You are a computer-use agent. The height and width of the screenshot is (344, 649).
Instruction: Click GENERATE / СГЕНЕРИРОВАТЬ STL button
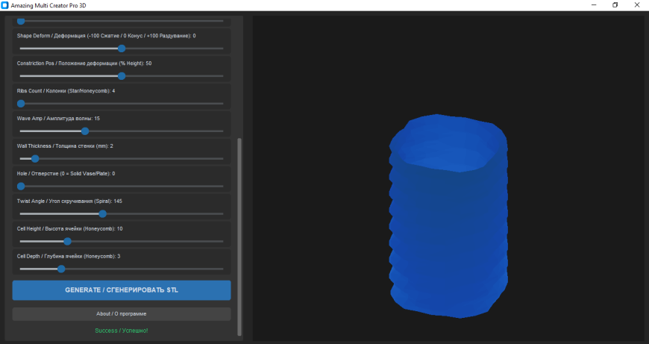pyautogui.click(x=122, y=290)
